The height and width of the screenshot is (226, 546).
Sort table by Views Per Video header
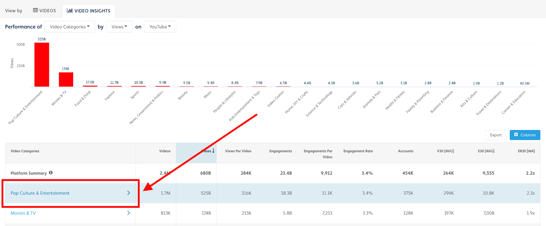point(238,151)
